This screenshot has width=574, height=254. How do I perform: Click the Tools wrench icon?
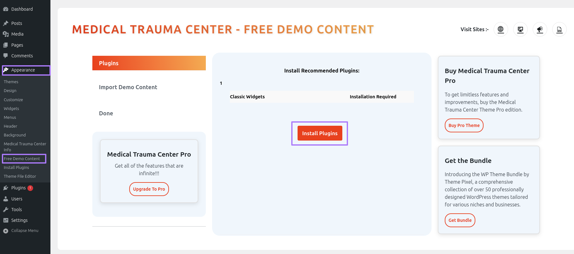pyautogui.click(x=6, y=210)
